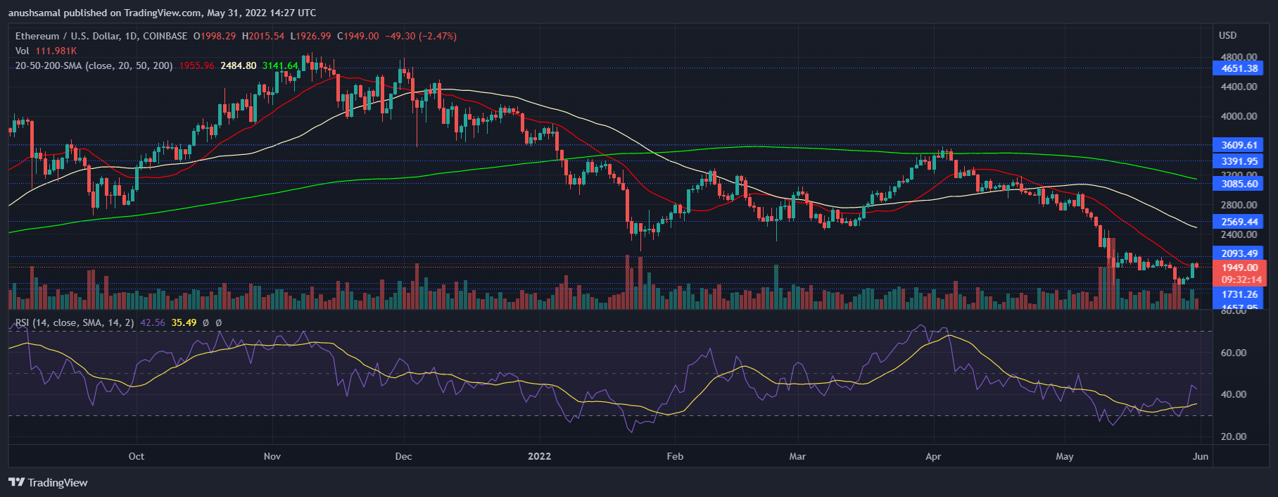The width and height of the screenshot is (1278, 497).
Task: Click the current price label 1949.00
Action: tap(1239, 268)
